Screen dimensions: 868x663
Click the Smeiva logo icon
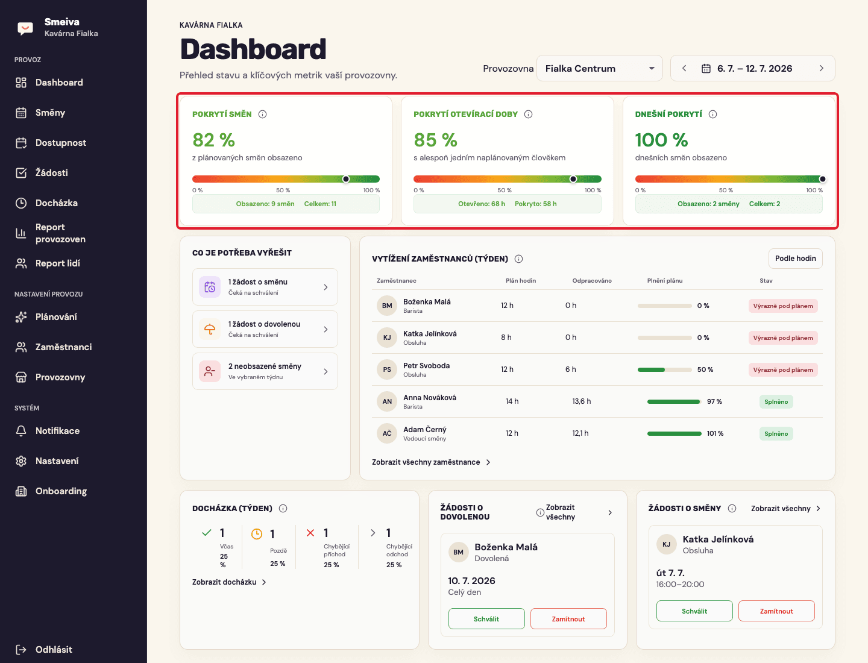[25, 28]
